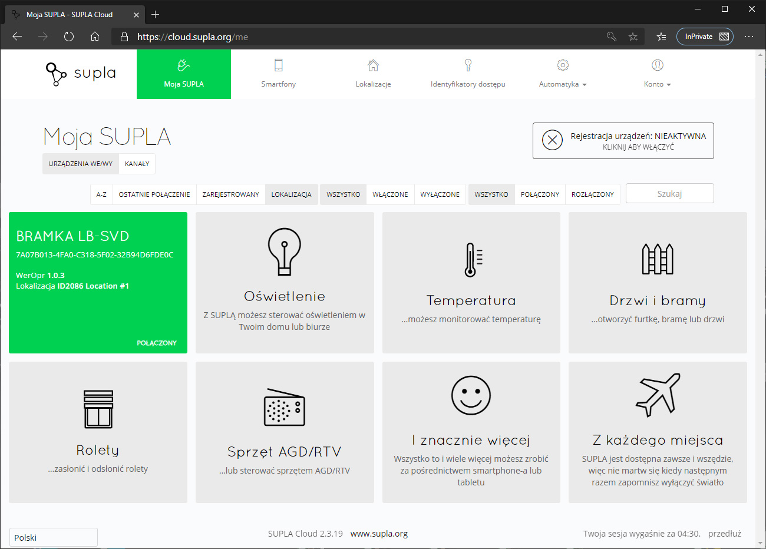Viewport: 766px width, 549px height.
Task: Sort devices A-Z
Action: (x=101, y=194)
